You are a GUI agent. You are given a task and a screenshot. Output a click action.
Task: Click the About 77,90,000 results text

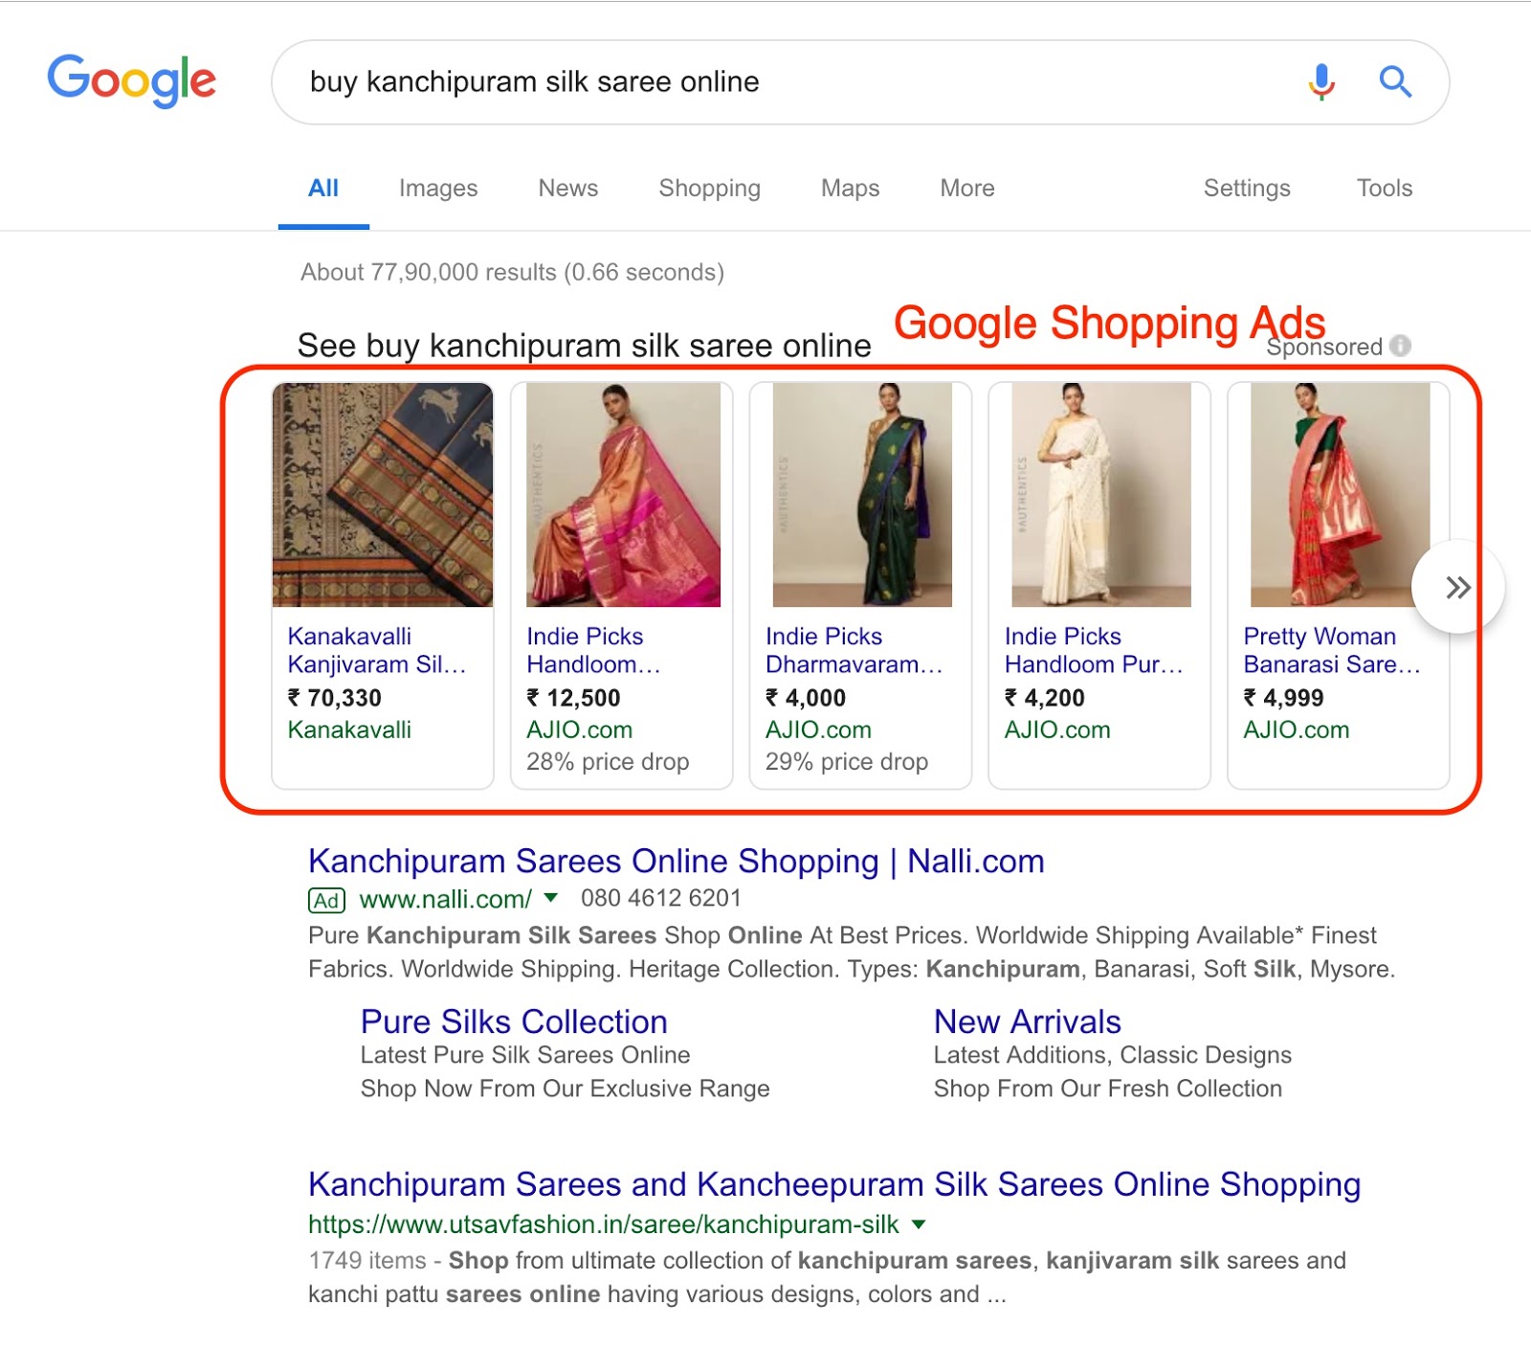tap(513, 273)
